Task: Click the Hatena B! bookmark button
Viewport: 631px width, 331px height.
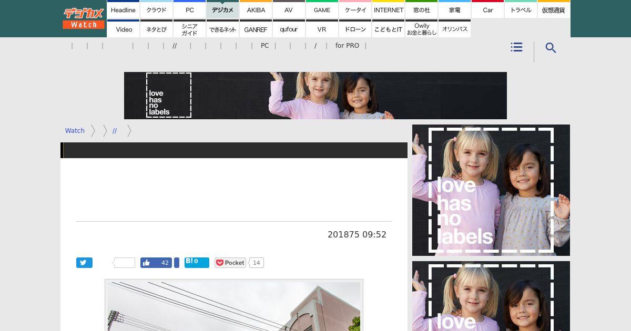Action: coord(197,263)
